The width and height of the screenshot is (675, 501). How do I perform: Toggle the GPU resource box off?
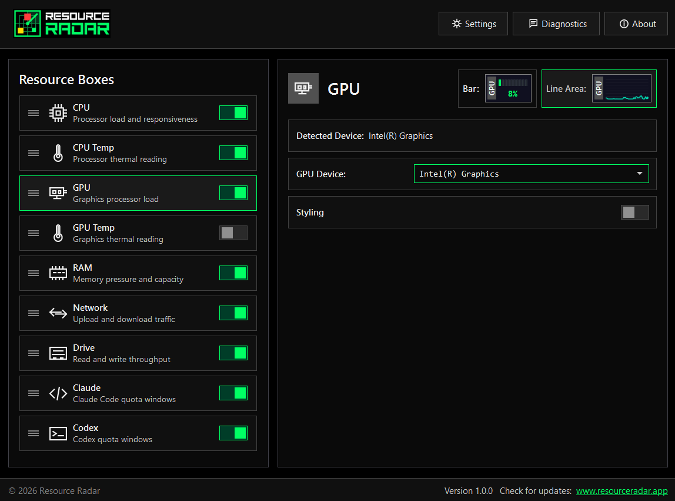pos(233,193)
